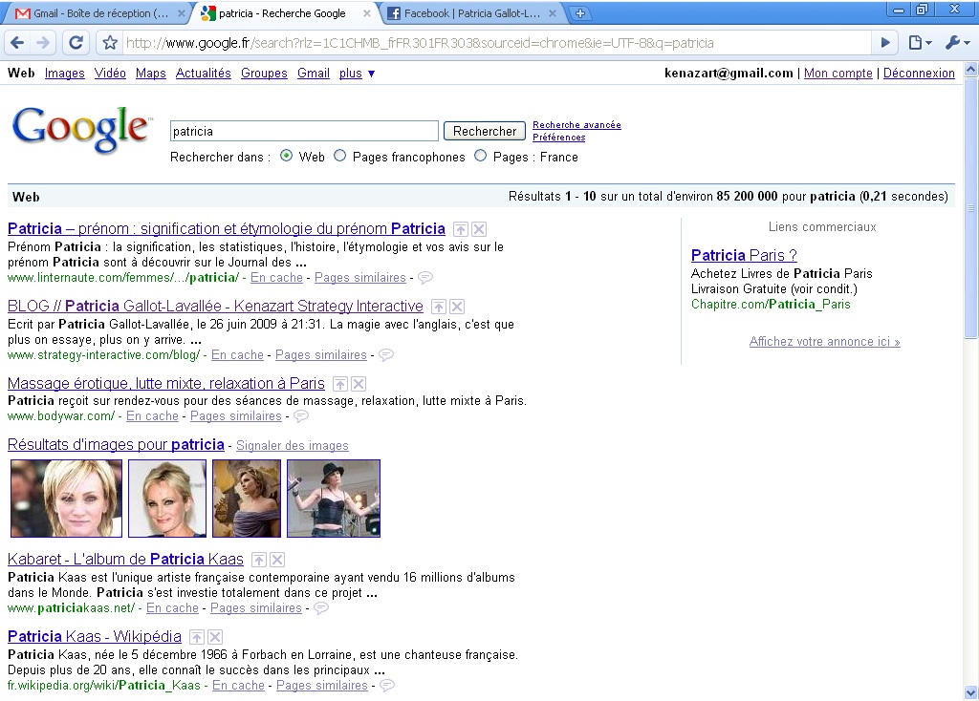This screenshot has width=979, height=701.
Task: Open the Patricia Kaas - Wikipédia result title
Action: point(95,636)
